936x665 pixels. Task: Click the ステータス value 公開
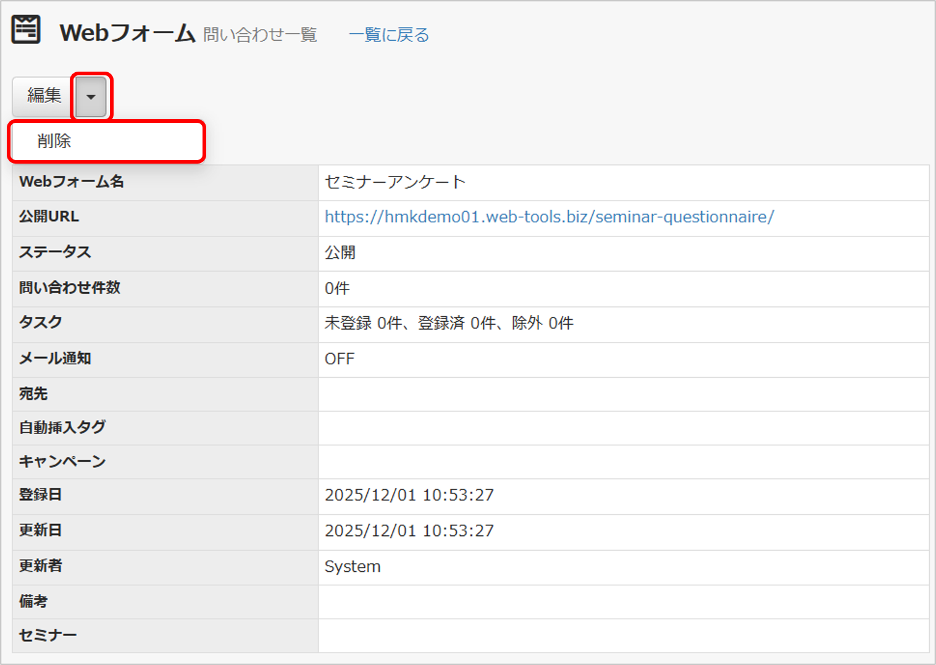pos(340,253)
